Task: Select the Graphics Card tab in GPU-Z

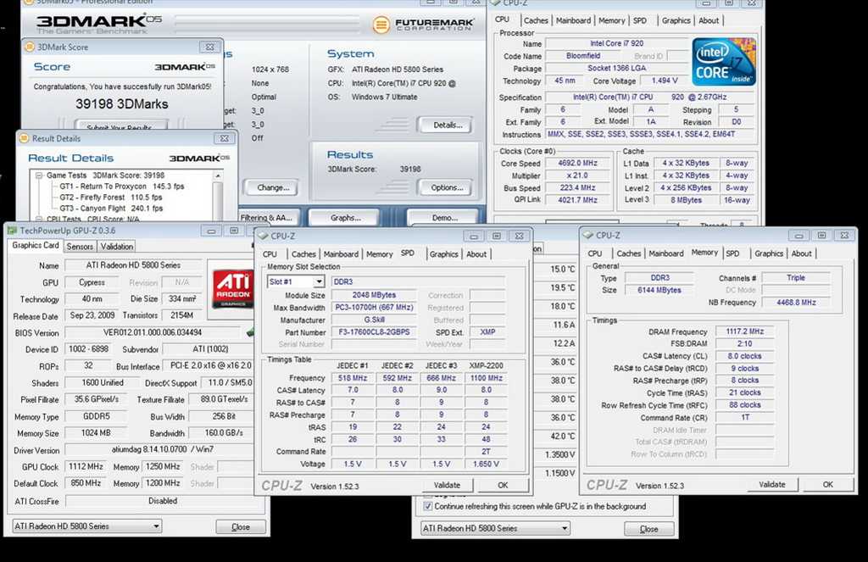Action: click(x=36, y=245)
